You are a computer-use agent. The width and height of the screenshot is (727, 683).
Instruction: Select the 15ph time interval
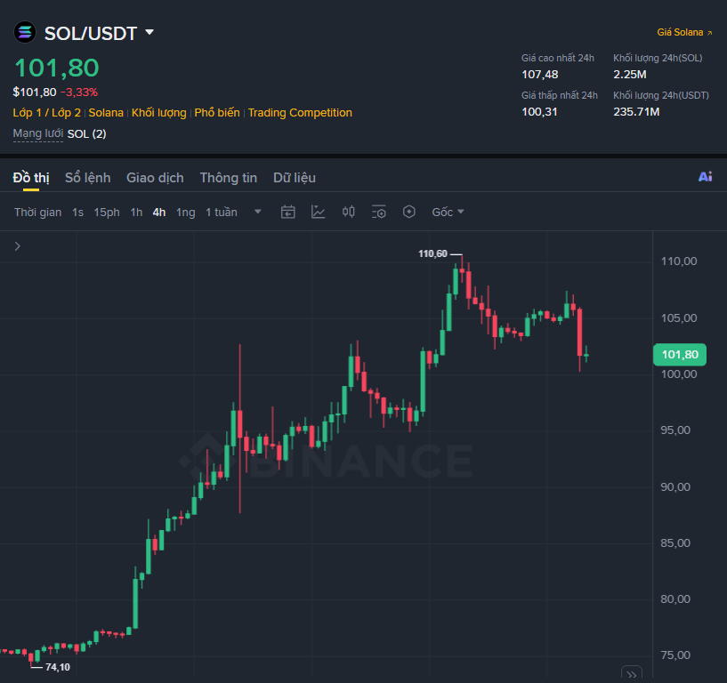(107, 213)
